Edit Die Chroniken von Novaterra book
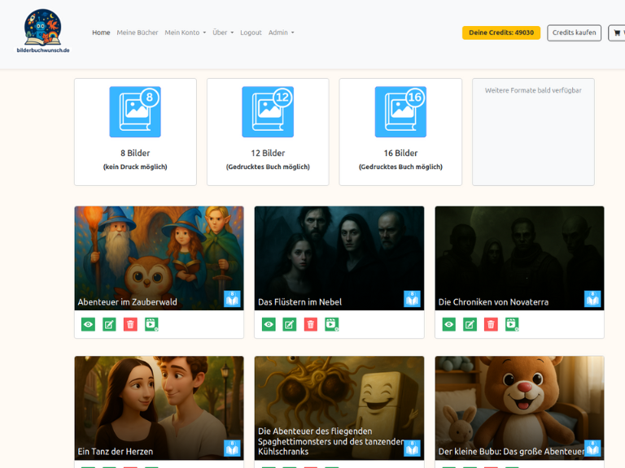The height and width of the screenshot is (468, 625). point(470,324)
